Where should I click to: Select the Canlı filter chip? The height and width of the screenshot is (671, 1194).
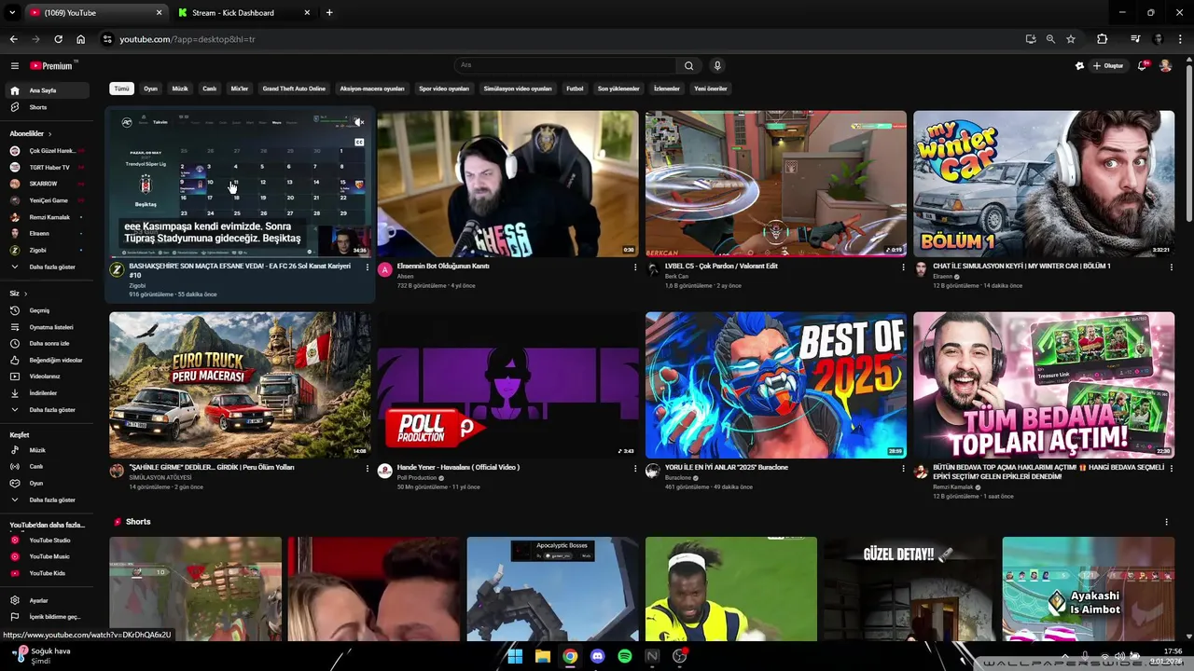point(210,89)
